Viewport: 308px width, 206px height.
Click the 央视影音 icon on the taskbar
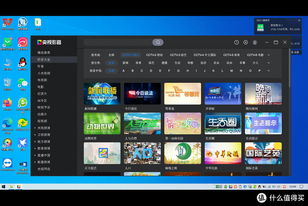[19, 187]
